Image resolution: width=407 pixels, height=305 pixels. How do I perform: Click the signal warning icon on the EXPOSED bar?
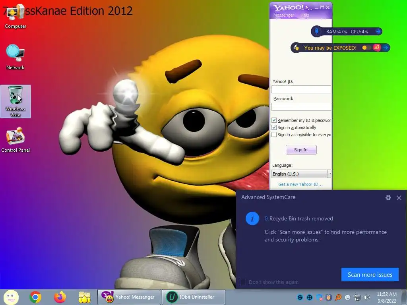click(x=296, y=48)
